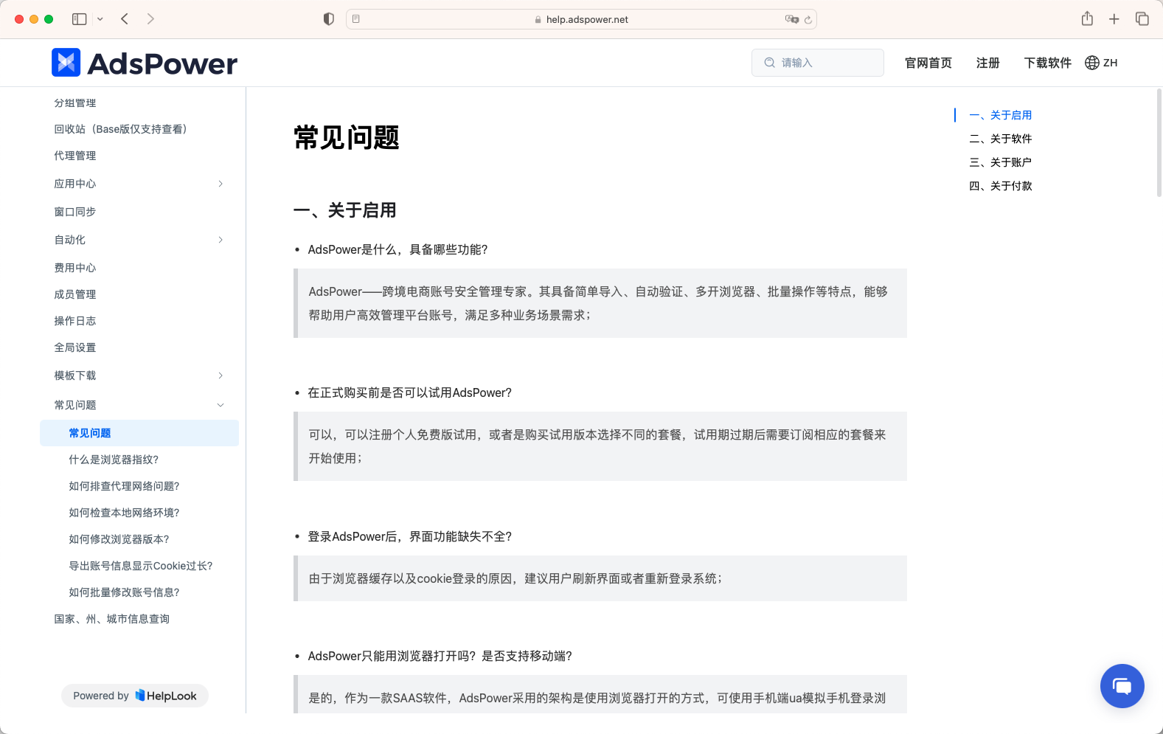1163x734 pixels.
Task: Click the globe language icon
Action: click(x=1092, y=63)
